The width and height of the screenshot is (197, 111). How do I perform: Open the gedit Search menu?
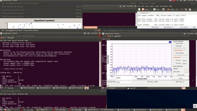point(152,6)
